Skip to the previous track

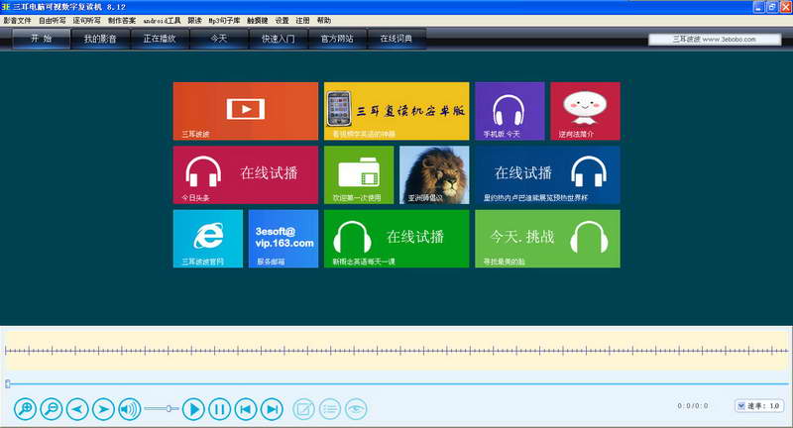click(x=245, y=409)
